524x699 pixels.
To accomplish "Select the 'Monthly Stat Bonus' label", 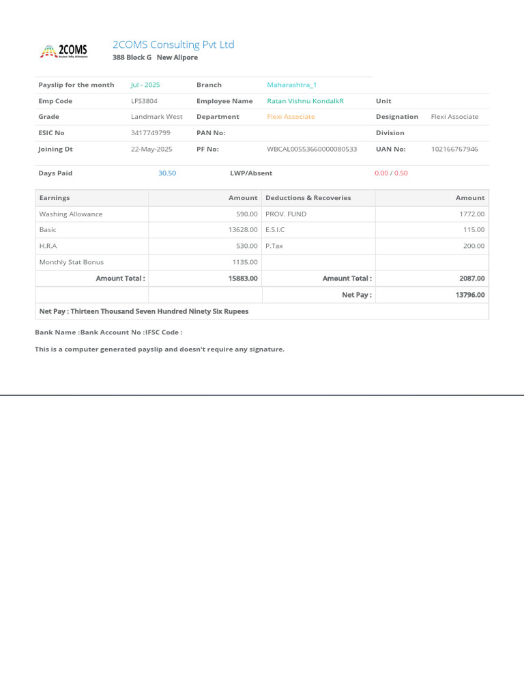I will point(71,263).
